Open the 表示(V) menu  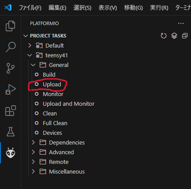[108, 7]
